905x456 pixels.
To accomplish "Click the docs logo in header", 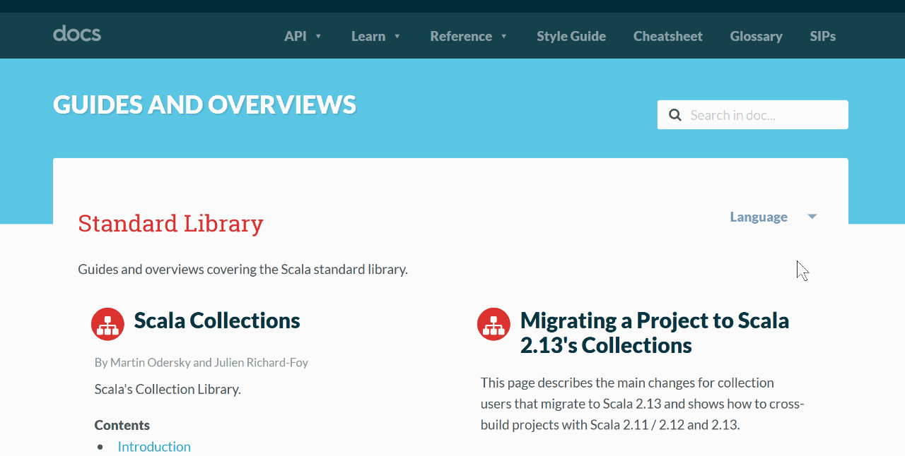I will pos(77,33).
